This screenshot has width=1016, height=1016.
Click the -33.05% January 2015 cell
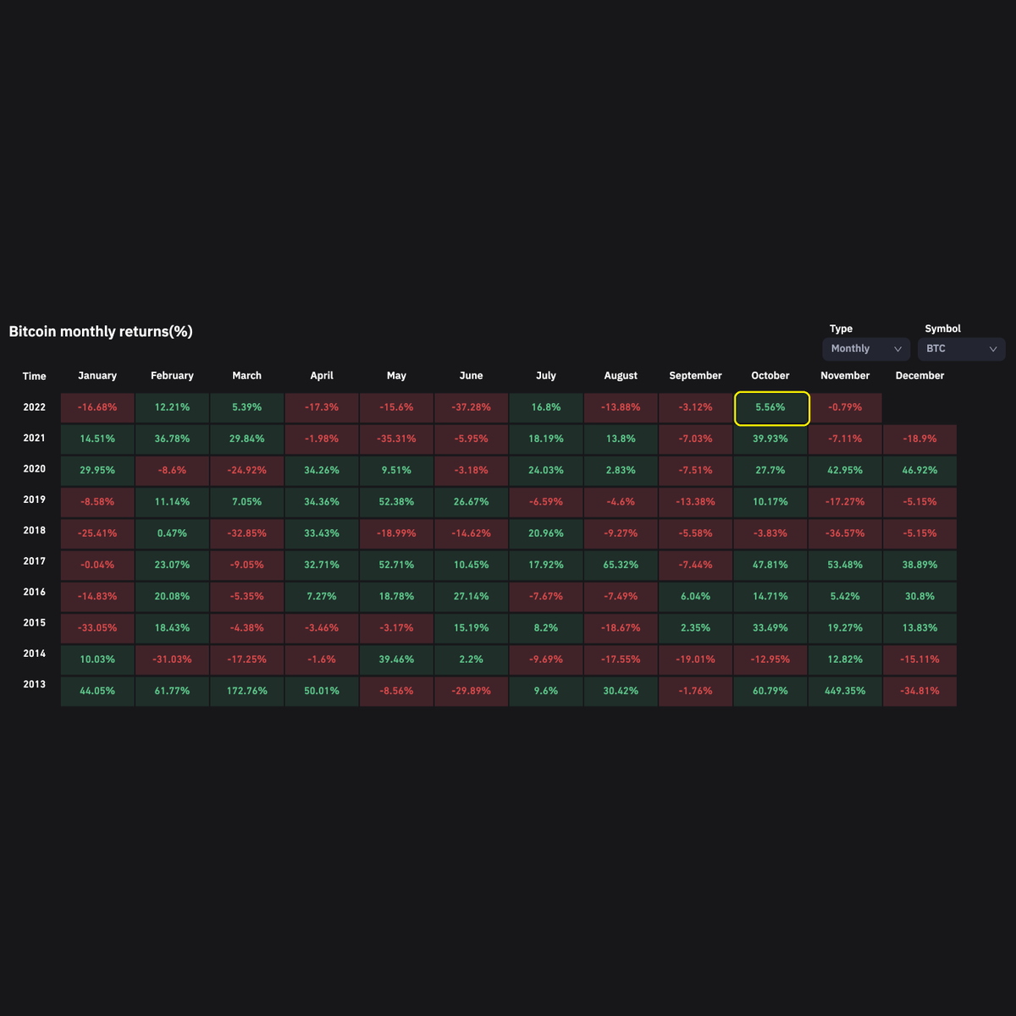97,628
